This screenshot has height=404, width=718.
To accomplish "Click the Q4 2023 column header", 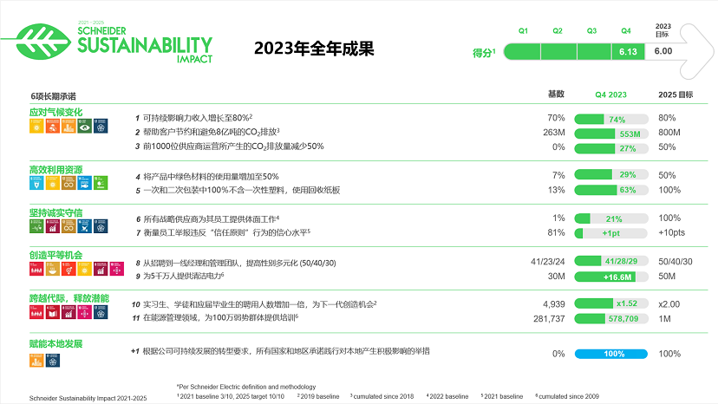I will coord(610,94).
